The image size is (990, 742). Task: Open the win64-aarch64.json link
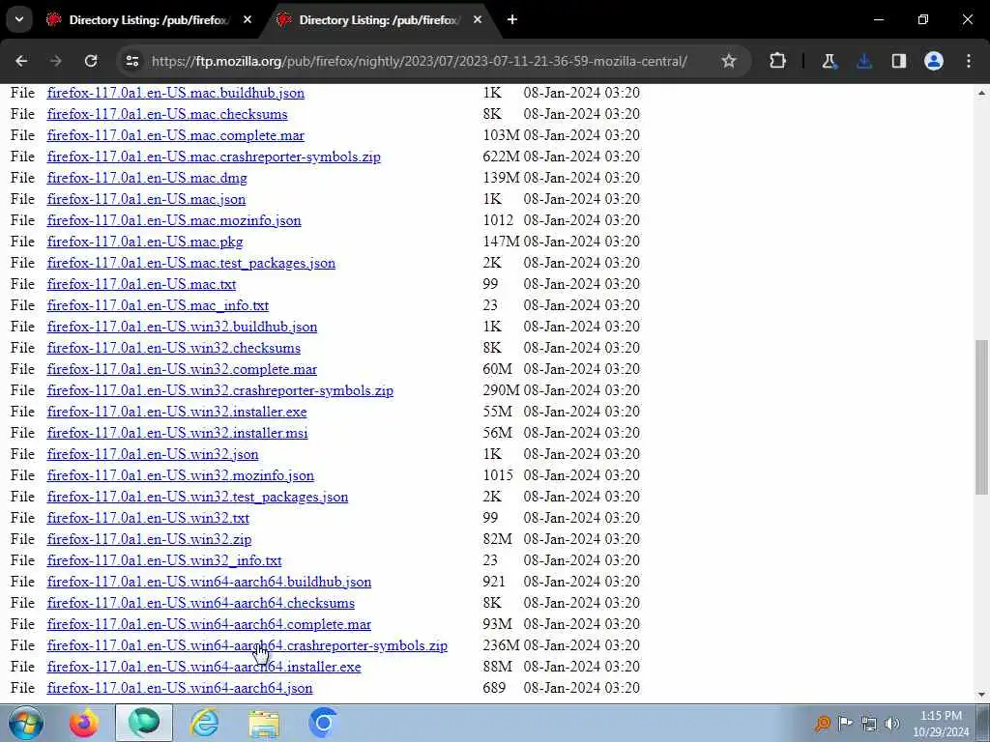coord(180,688)
